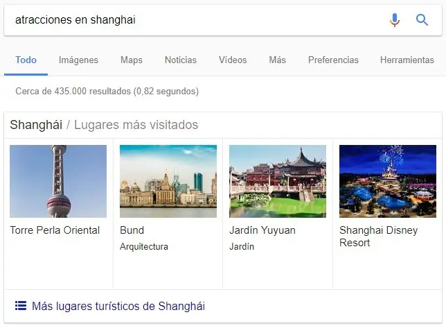Select the Todo tab

coord(26,60)
